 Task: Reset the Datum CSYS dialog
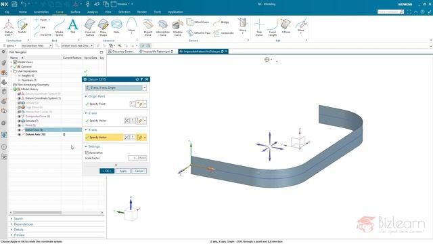[137, 79]
